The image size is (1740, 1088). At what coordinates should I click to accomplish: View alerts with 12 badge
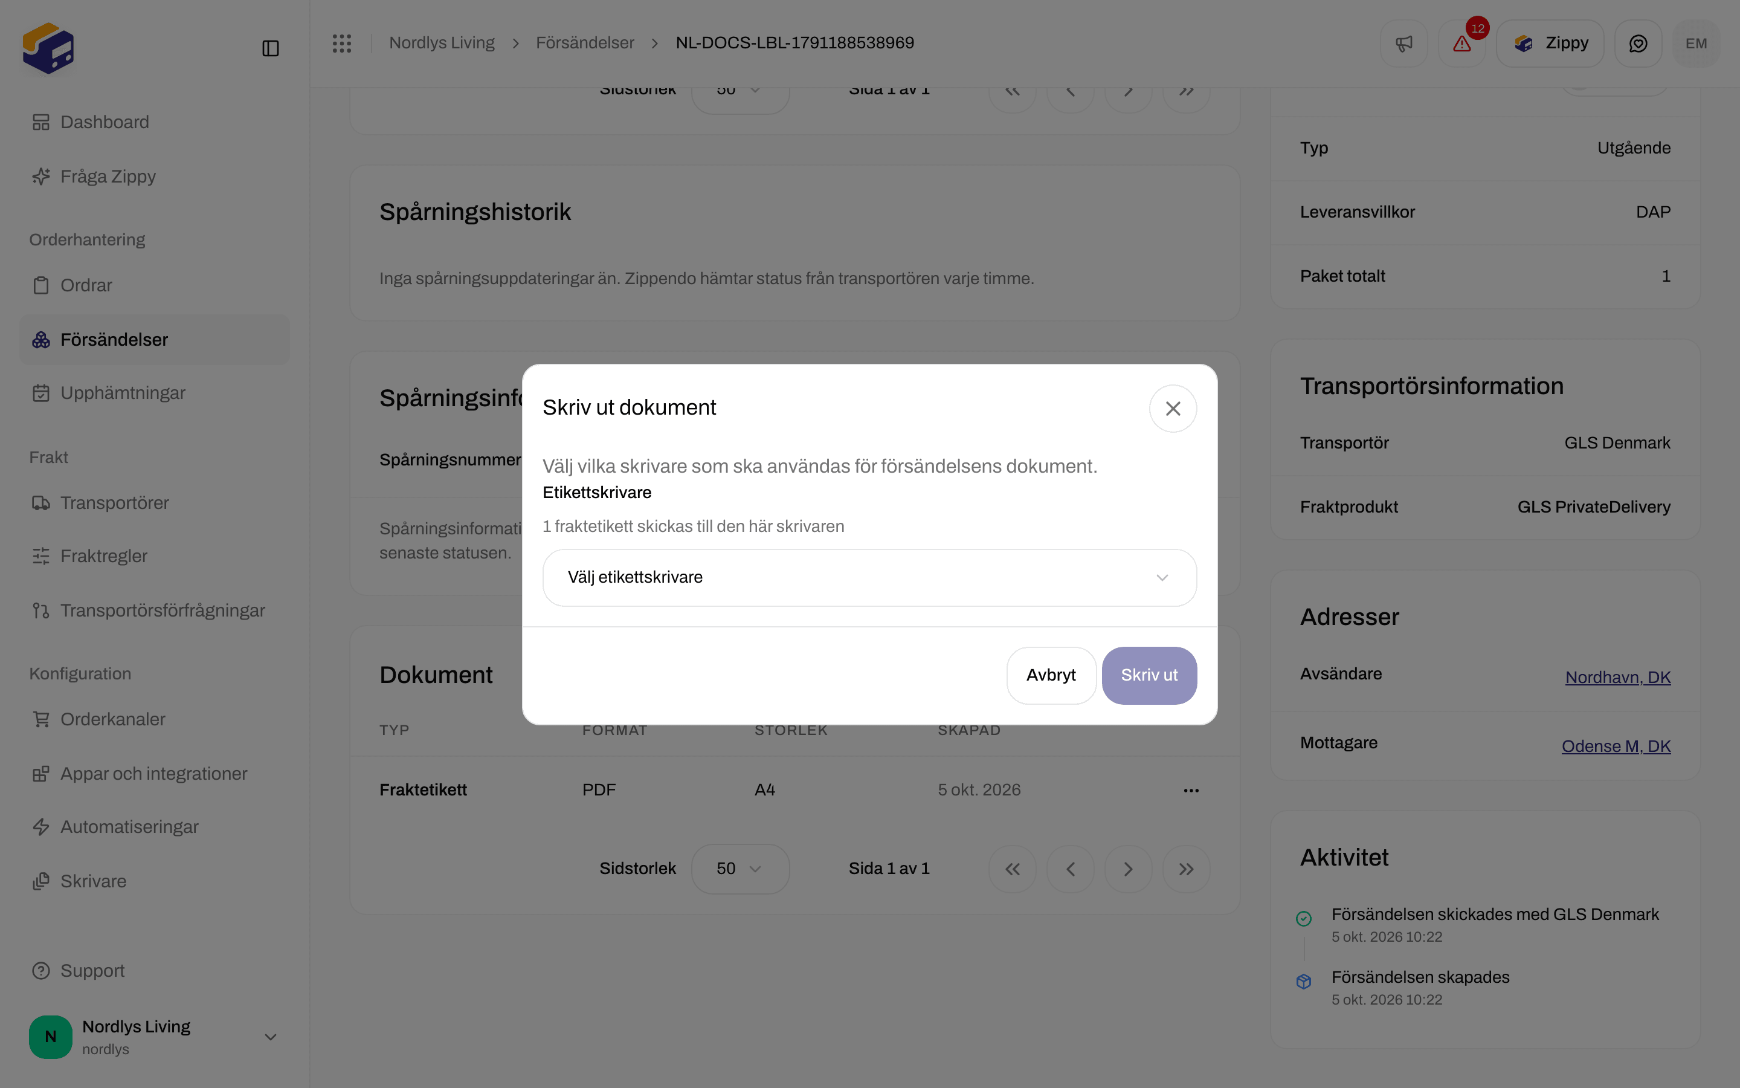tap(1461, 43)
